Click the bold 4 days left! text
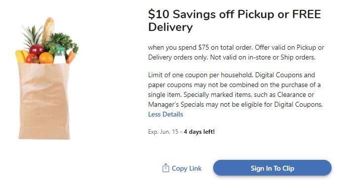Image resolution: width=339 pixels, height=180 pixels. pos(199,131)
